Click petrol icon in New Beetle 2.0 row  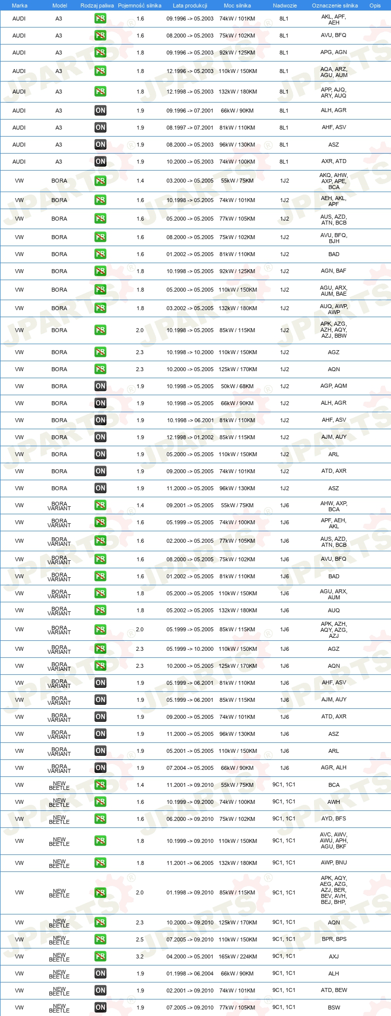coord(100,892)
